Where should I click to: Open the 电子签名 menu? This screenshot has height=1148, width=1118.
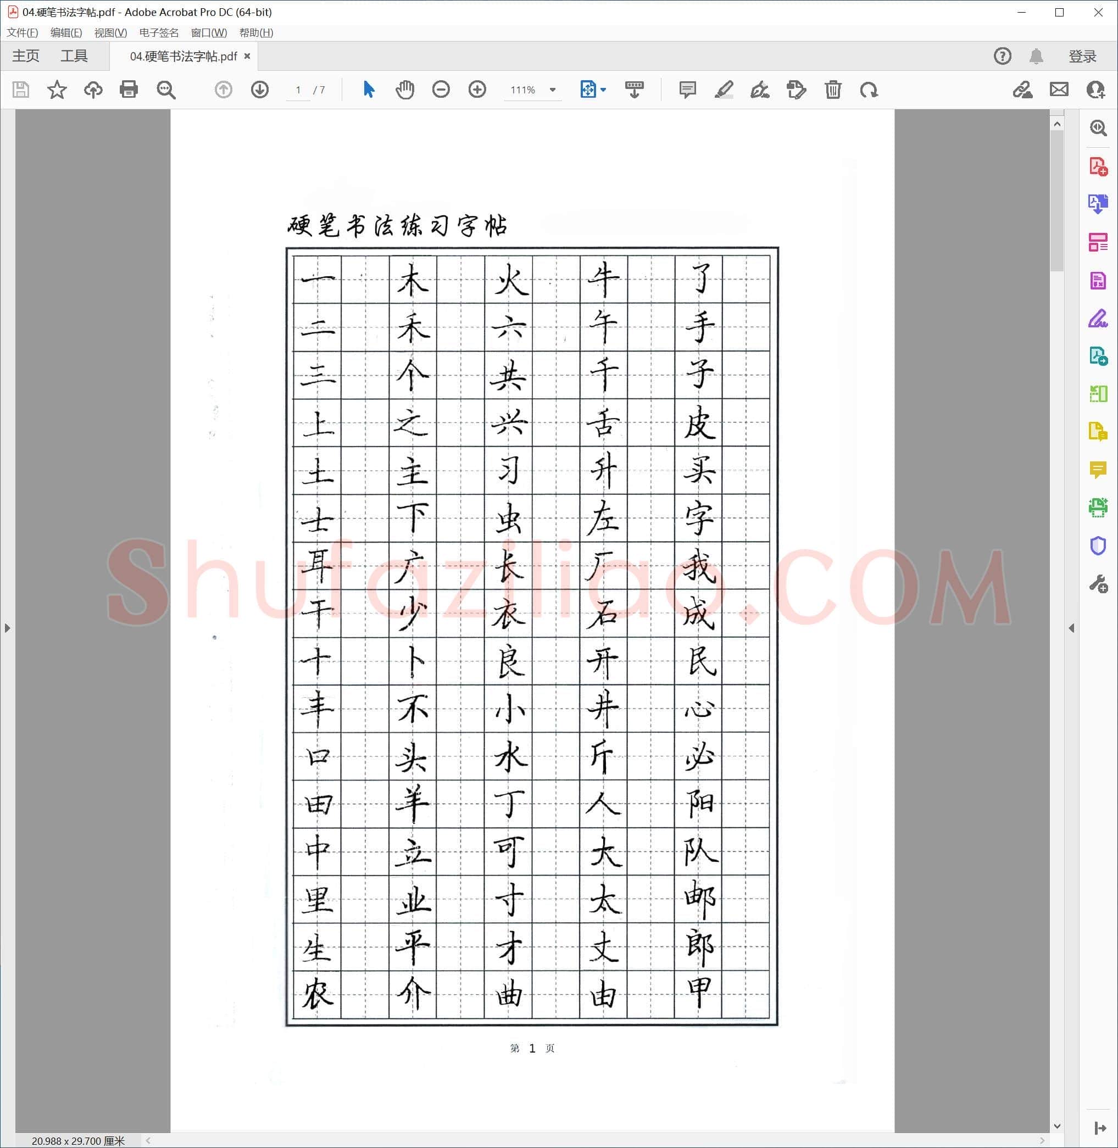click(x=159, y=33)
